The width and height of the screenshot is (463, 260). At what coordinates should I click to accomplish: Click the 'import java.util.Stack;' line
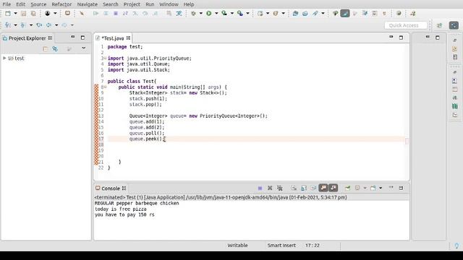(x=138, y=70)
